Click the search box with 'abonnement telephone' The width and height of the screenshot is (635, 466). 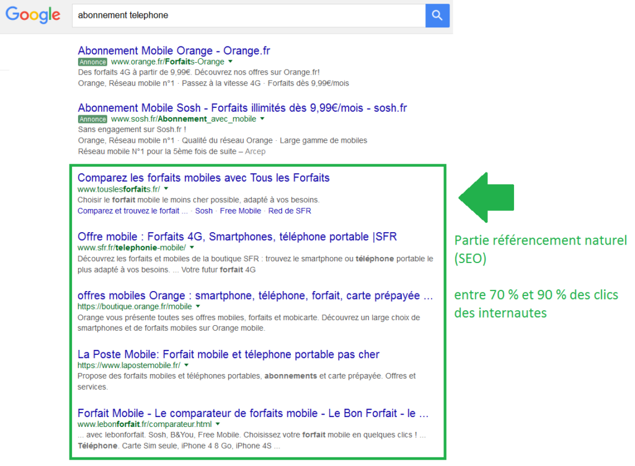[x=248, y=16]
